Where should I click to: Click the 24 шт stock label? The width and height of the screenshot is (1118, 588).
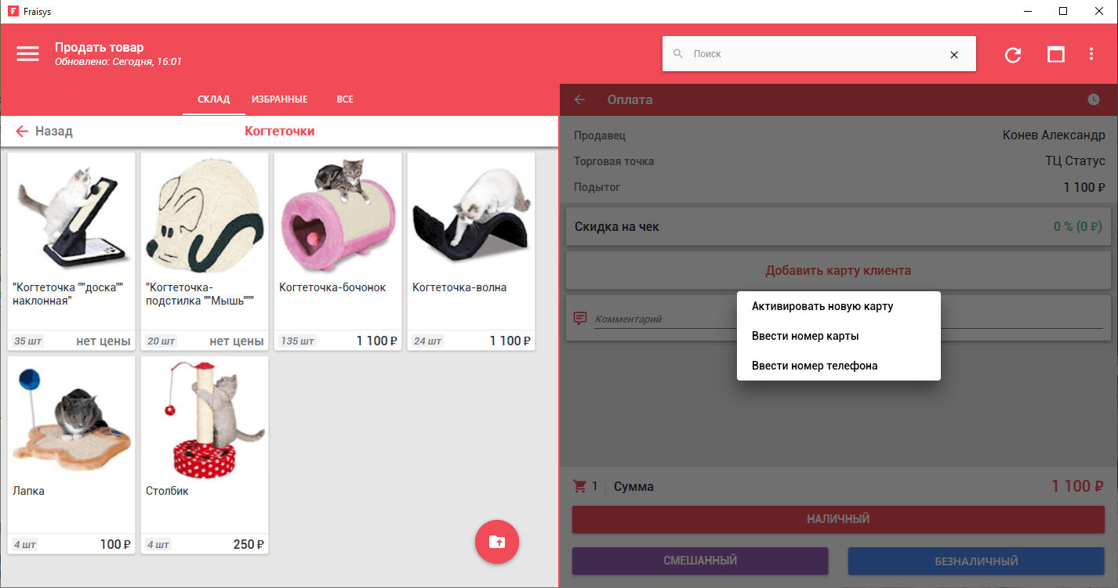[428, 341]
